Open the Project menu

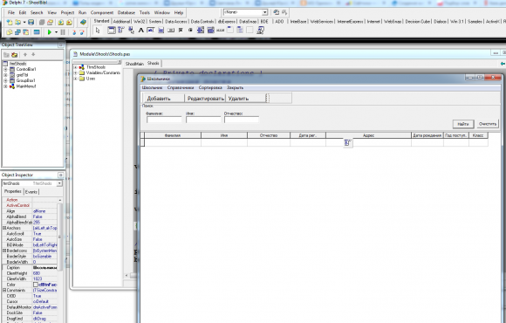(x=67, y=12)
